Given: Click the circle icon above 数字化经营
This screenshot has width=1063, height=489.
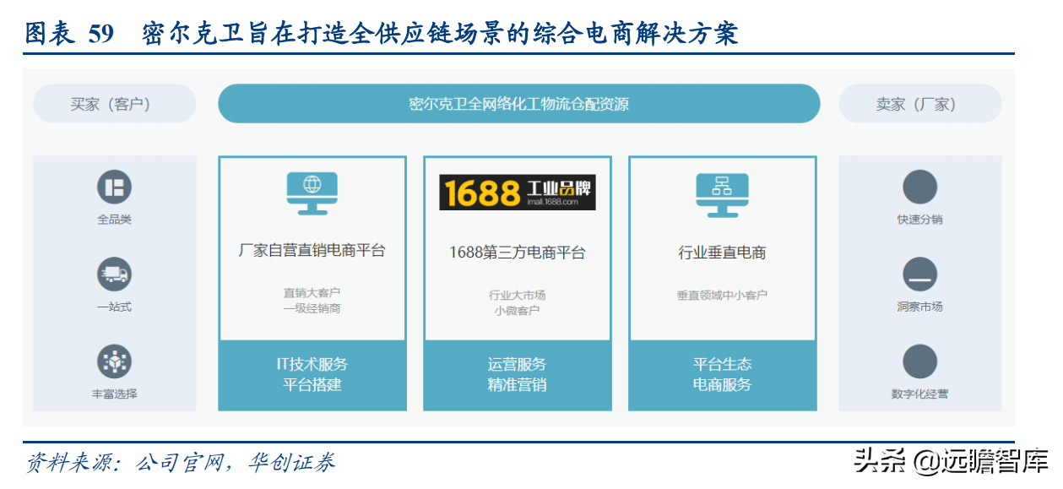Looking at the screenshot, I should tap(920, 361).
